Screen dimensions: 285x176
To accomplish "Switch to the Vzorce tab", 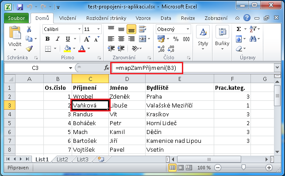I will point(143,18).
